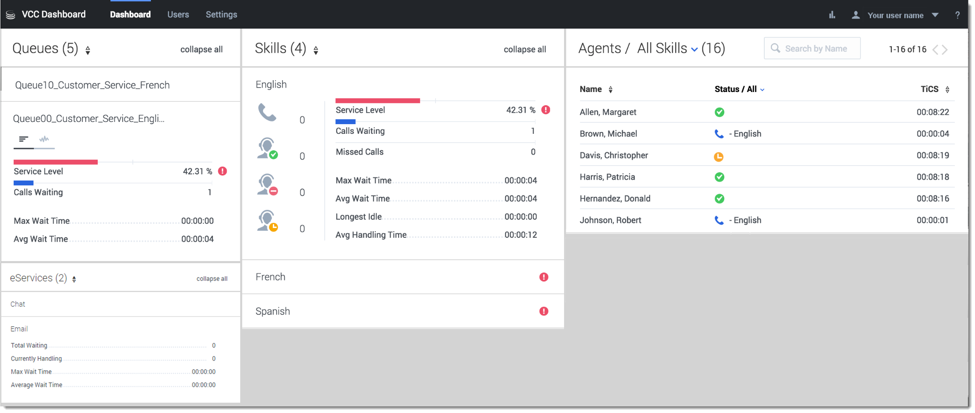Go to the Users tab

coord(178,15)
